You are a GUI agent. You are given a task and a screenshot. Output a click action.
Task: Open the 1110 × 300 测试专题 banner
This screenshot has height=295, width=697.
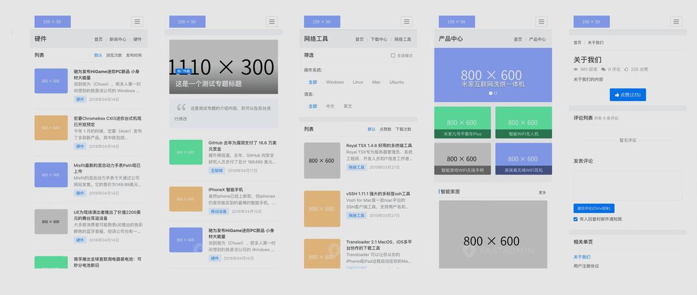tap(223, 67)
